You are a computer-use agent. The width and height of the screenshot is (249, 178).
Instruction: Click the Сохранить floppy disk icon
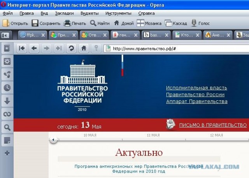point(35,23)
